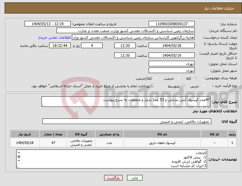Click the ردیف column header

point(232,134)
